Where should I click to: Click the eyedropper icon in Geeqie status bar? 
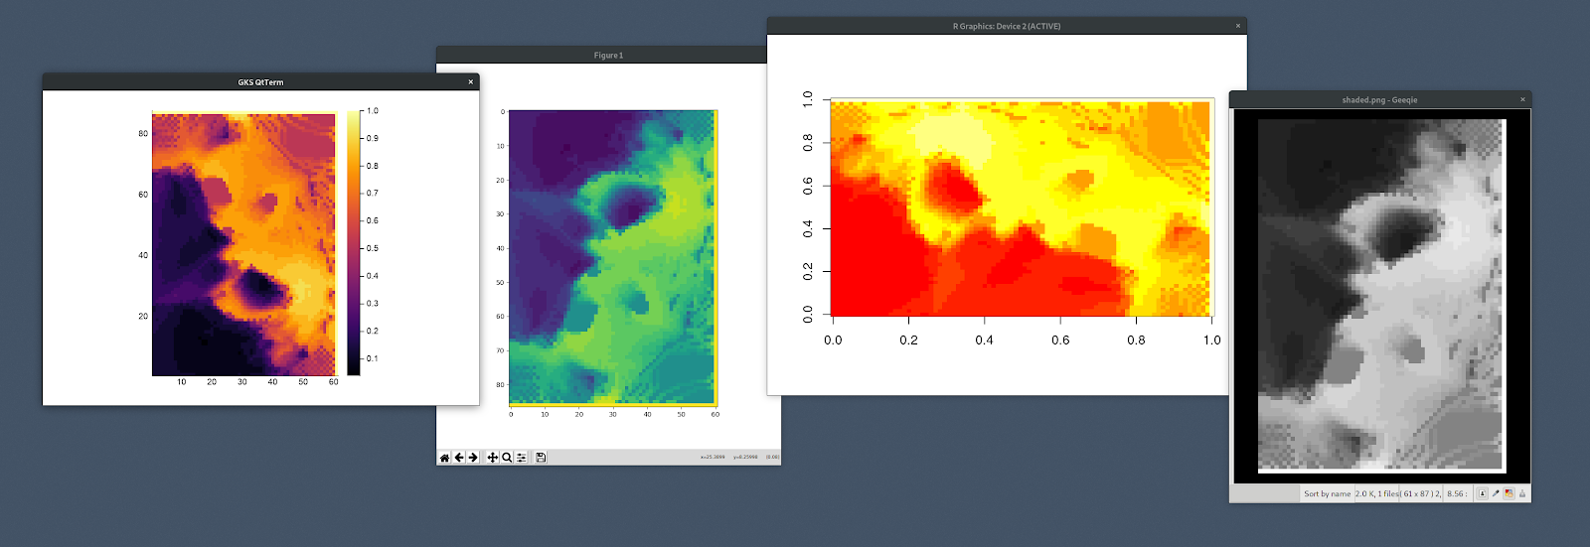point(1496,493)
